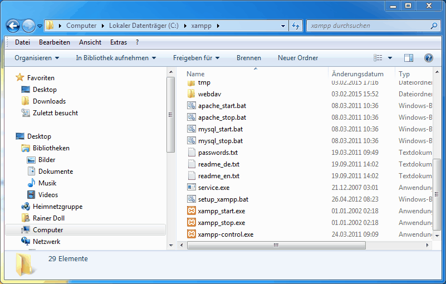Open the Freigeben für dropdown

196,58
